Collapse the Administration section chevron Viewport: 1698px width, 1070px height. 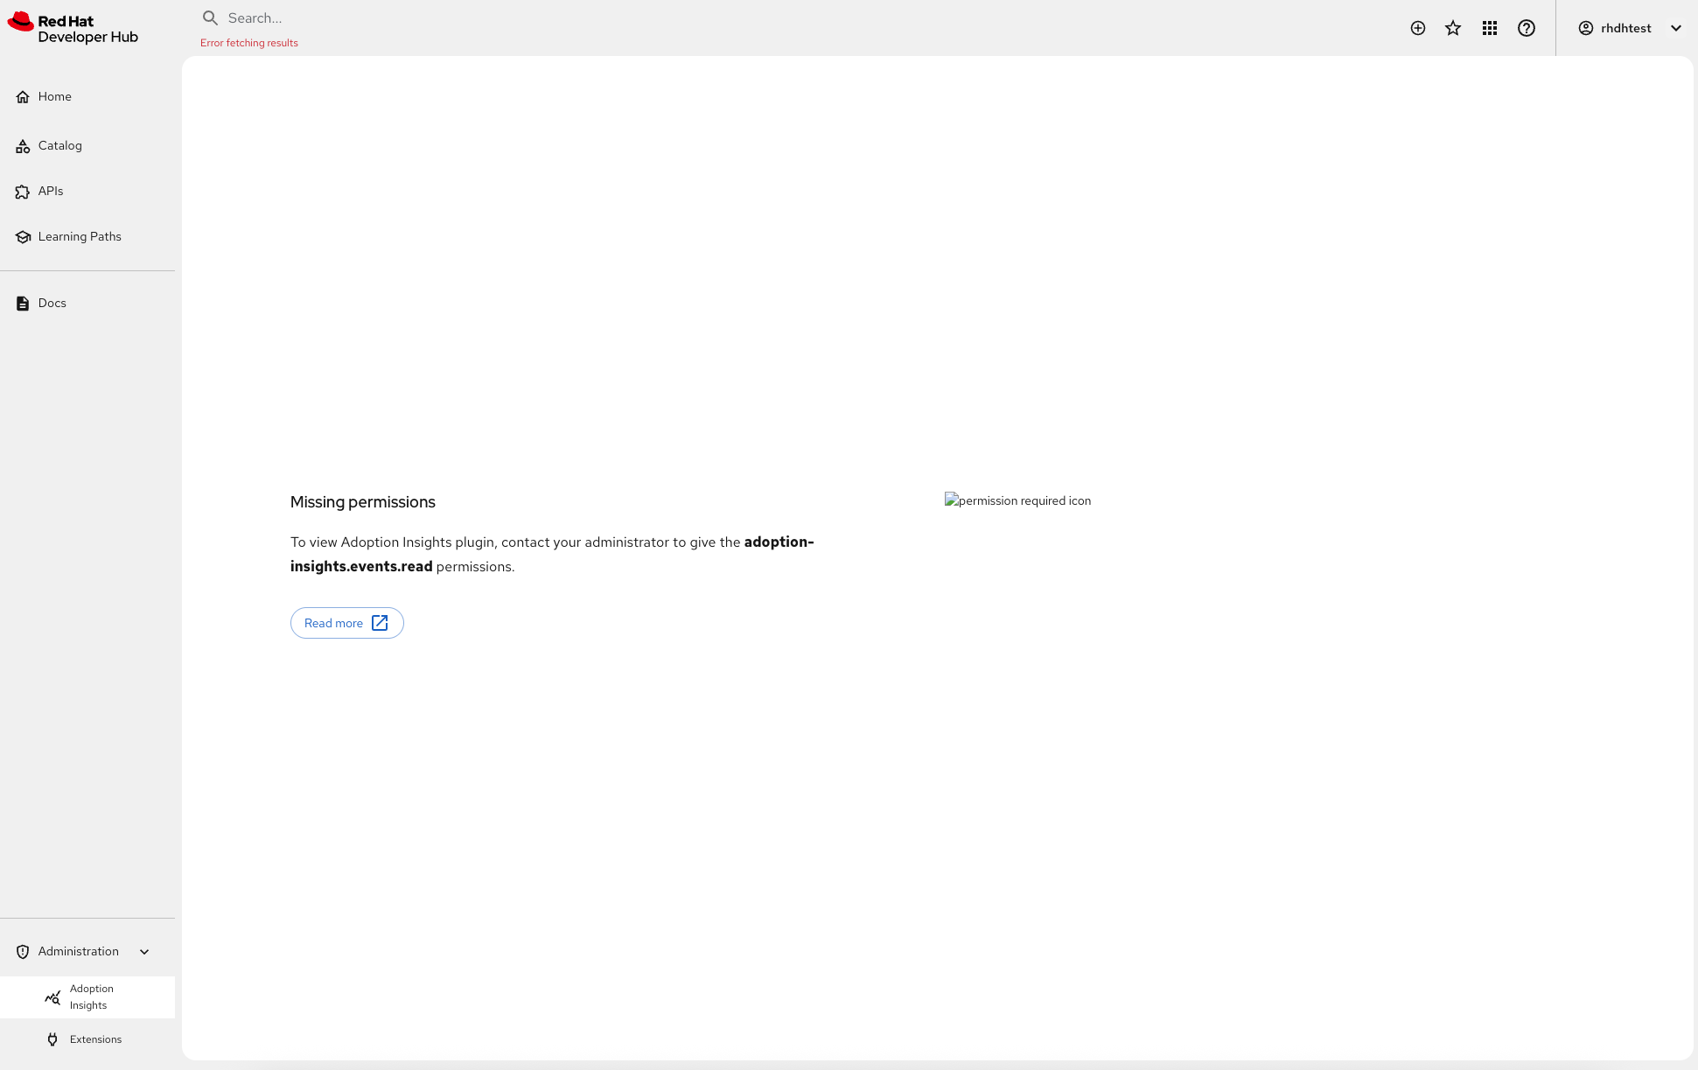pyautogui.click(x=144, y=952)
